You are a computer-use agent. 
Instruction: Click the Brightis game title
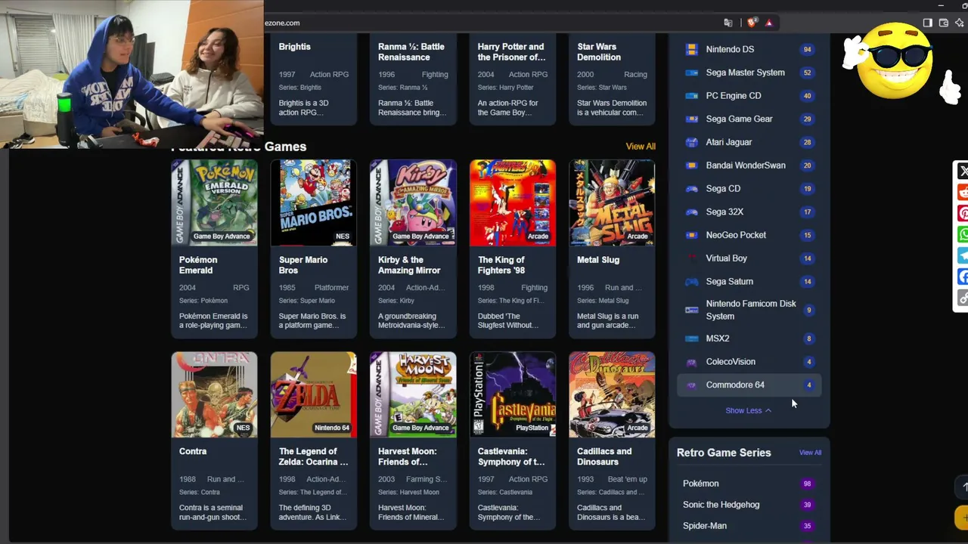pos(295,47)
